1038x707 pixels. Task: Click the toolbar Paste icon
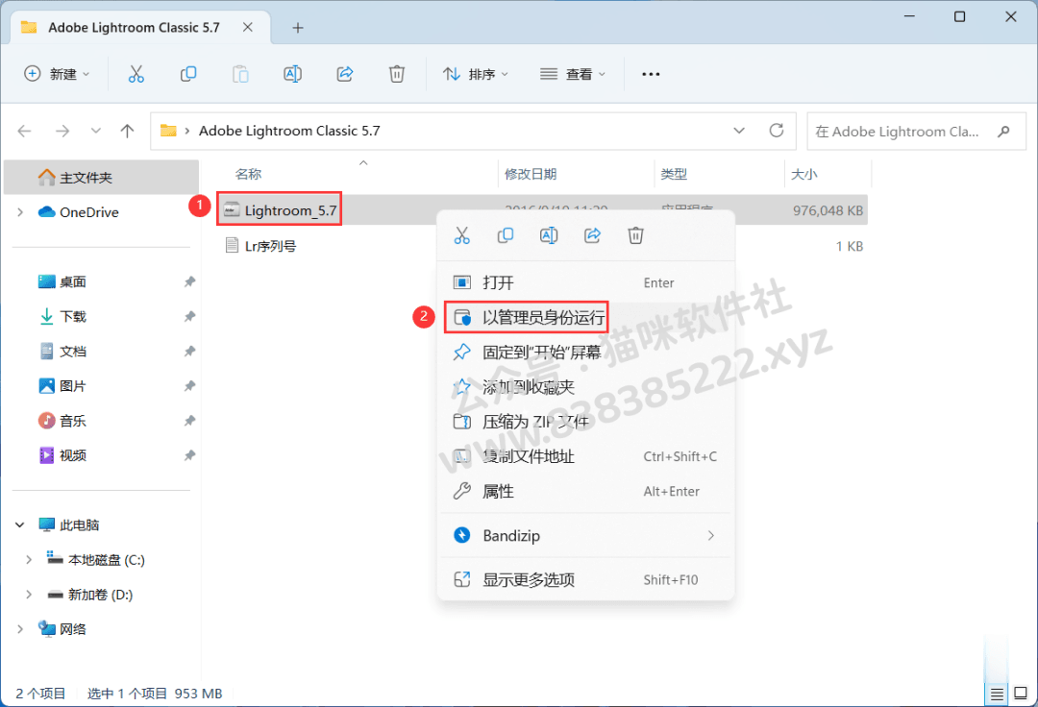240,74
